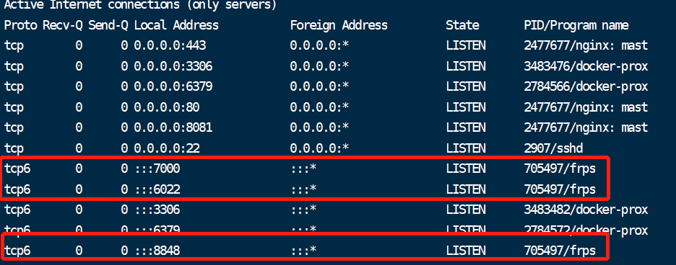
Task: Click 705497/frps in the :::8848 row
Action: point(560,251)
